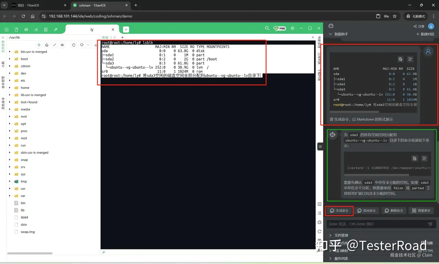Go to home directory via house icon
Viewport: 439px width, 264px height.
coord(47,45)
